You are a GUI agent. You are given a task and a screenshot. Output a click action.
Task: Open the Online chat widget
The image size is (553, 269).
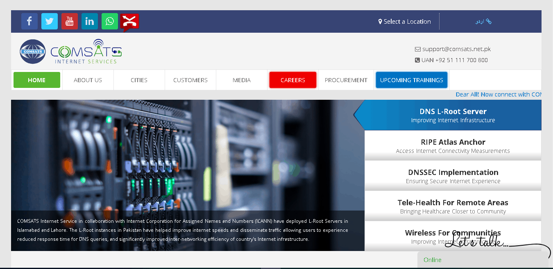coord(483,260)
